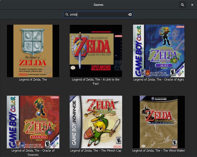Start The Minish Cap from its cover

click(x=96, y=122)
